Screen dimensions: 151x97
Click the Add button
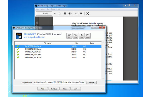[x=43, y=89]
